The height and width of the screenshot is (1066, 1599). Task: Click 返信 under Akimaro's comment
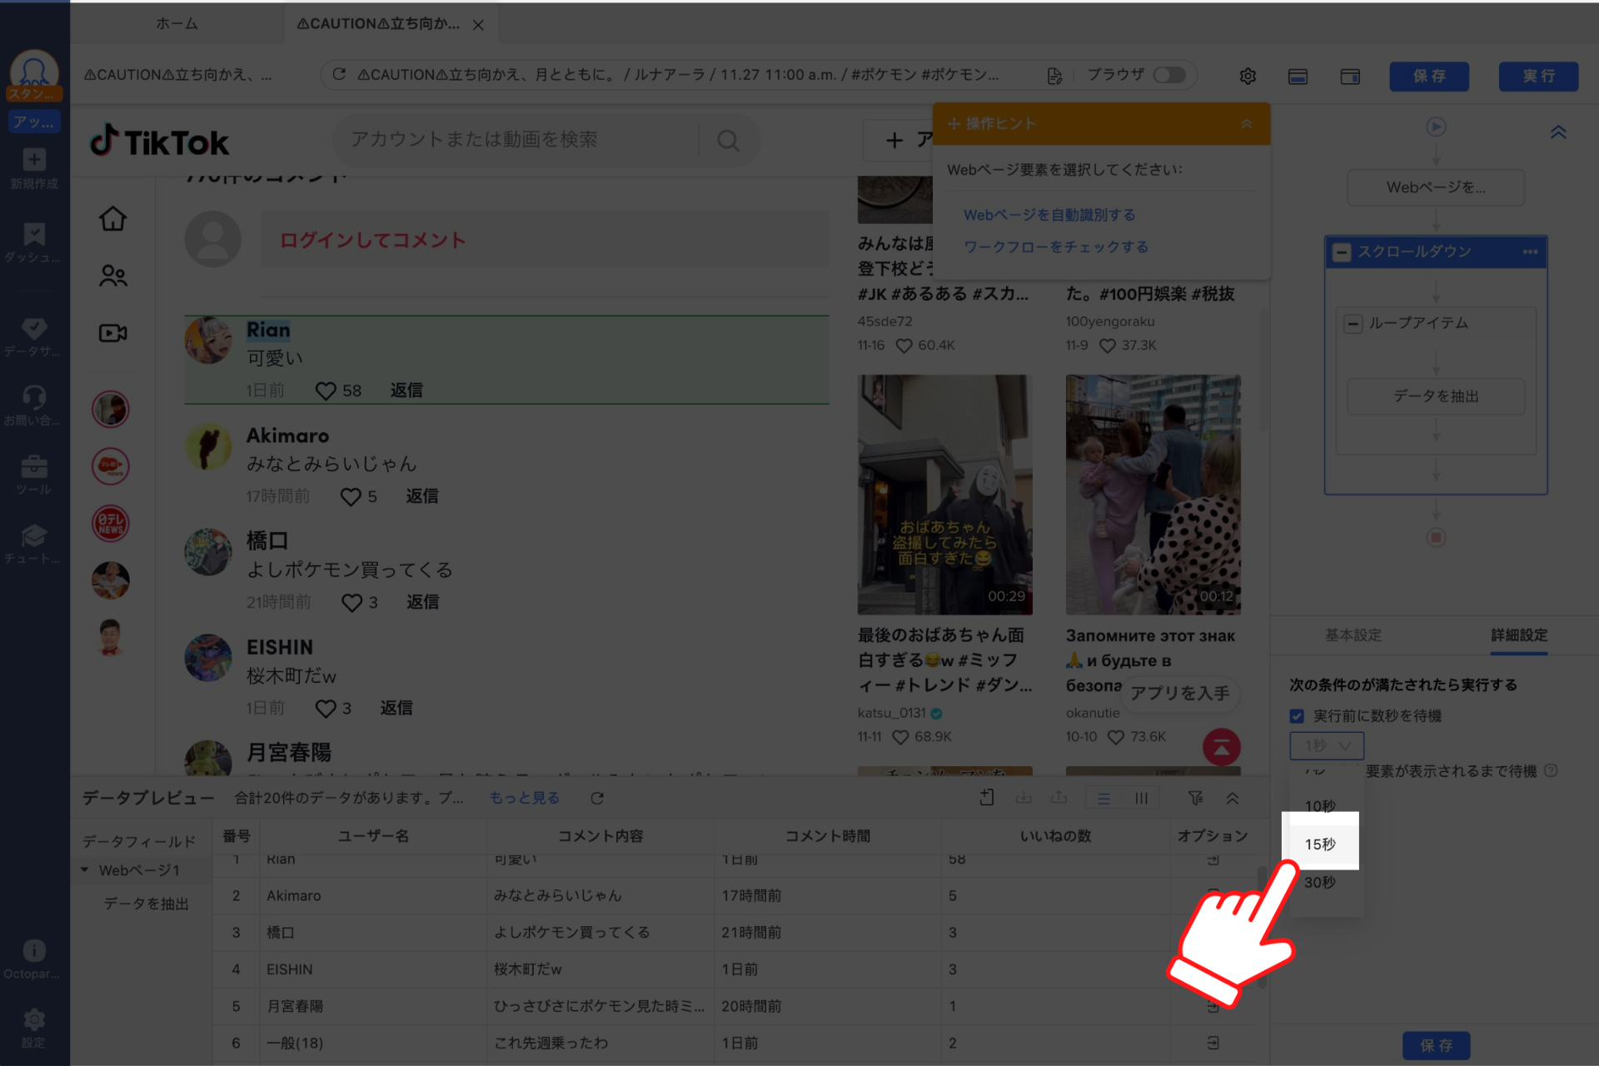pyautogui.click(x=422, y=496)
